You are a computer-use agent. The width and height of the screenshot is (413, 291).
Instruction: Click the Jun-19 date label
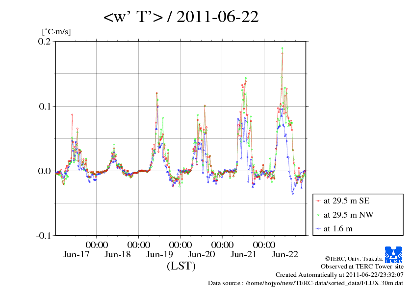pos(159,254)
